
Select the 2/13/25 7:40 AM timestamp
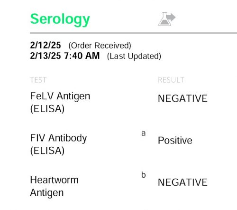[65, 56]
